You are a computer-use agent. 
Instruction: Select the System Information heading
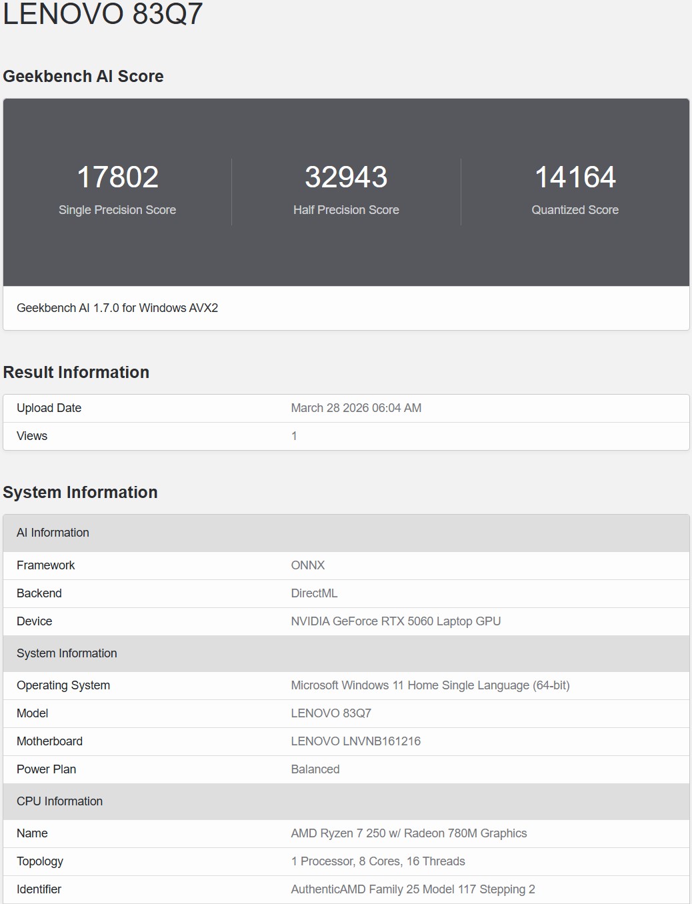click(x=81, y=492)
